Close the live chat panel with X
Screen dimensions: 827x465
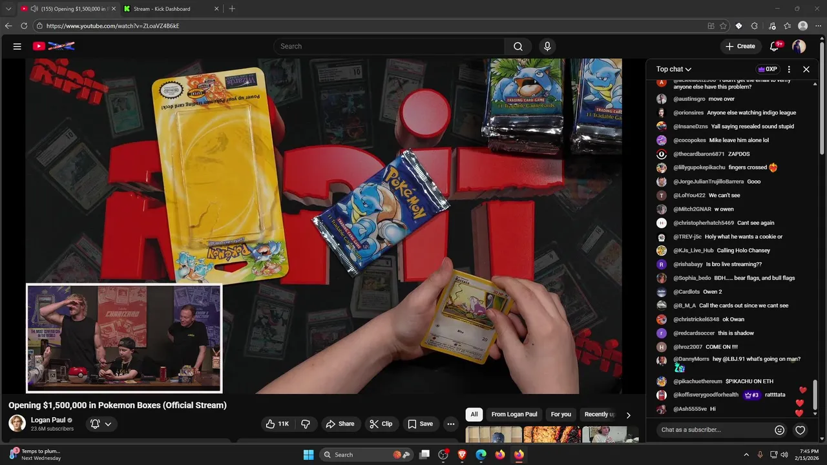point(806,69)
